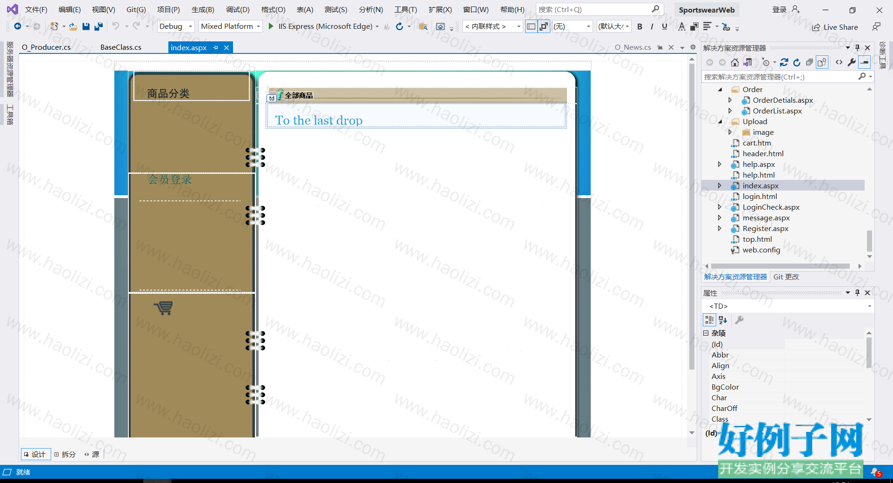This screenshot has width=893, height=483.
Task: Click the New Item icon in toolbar
Action: click(54, 26)
